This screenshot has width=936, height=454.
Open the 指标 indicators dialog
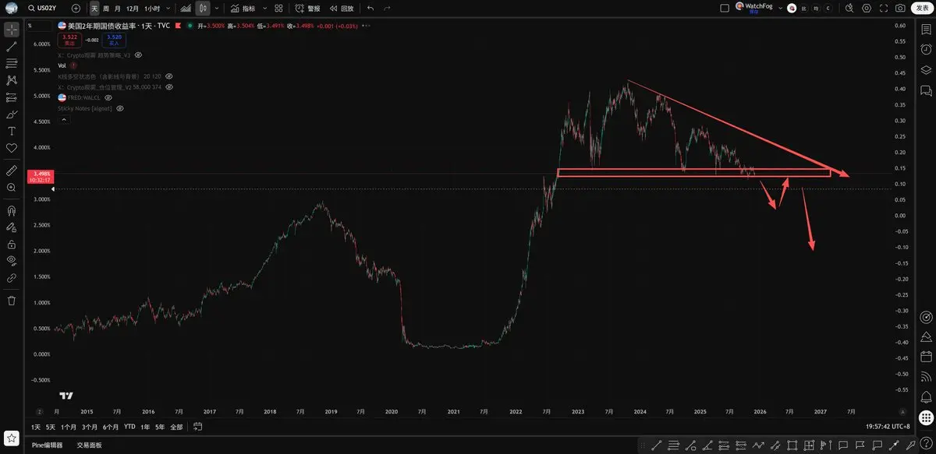(x=243, y=8)
